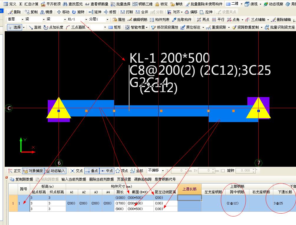This screenshot has height=225, width=296.
Task: Select the 旋转 rotate tool
Action: [78, 12]
